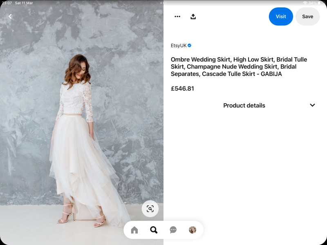
Task: Tap the Wi-Fi status icon
Action: point(305,3)
